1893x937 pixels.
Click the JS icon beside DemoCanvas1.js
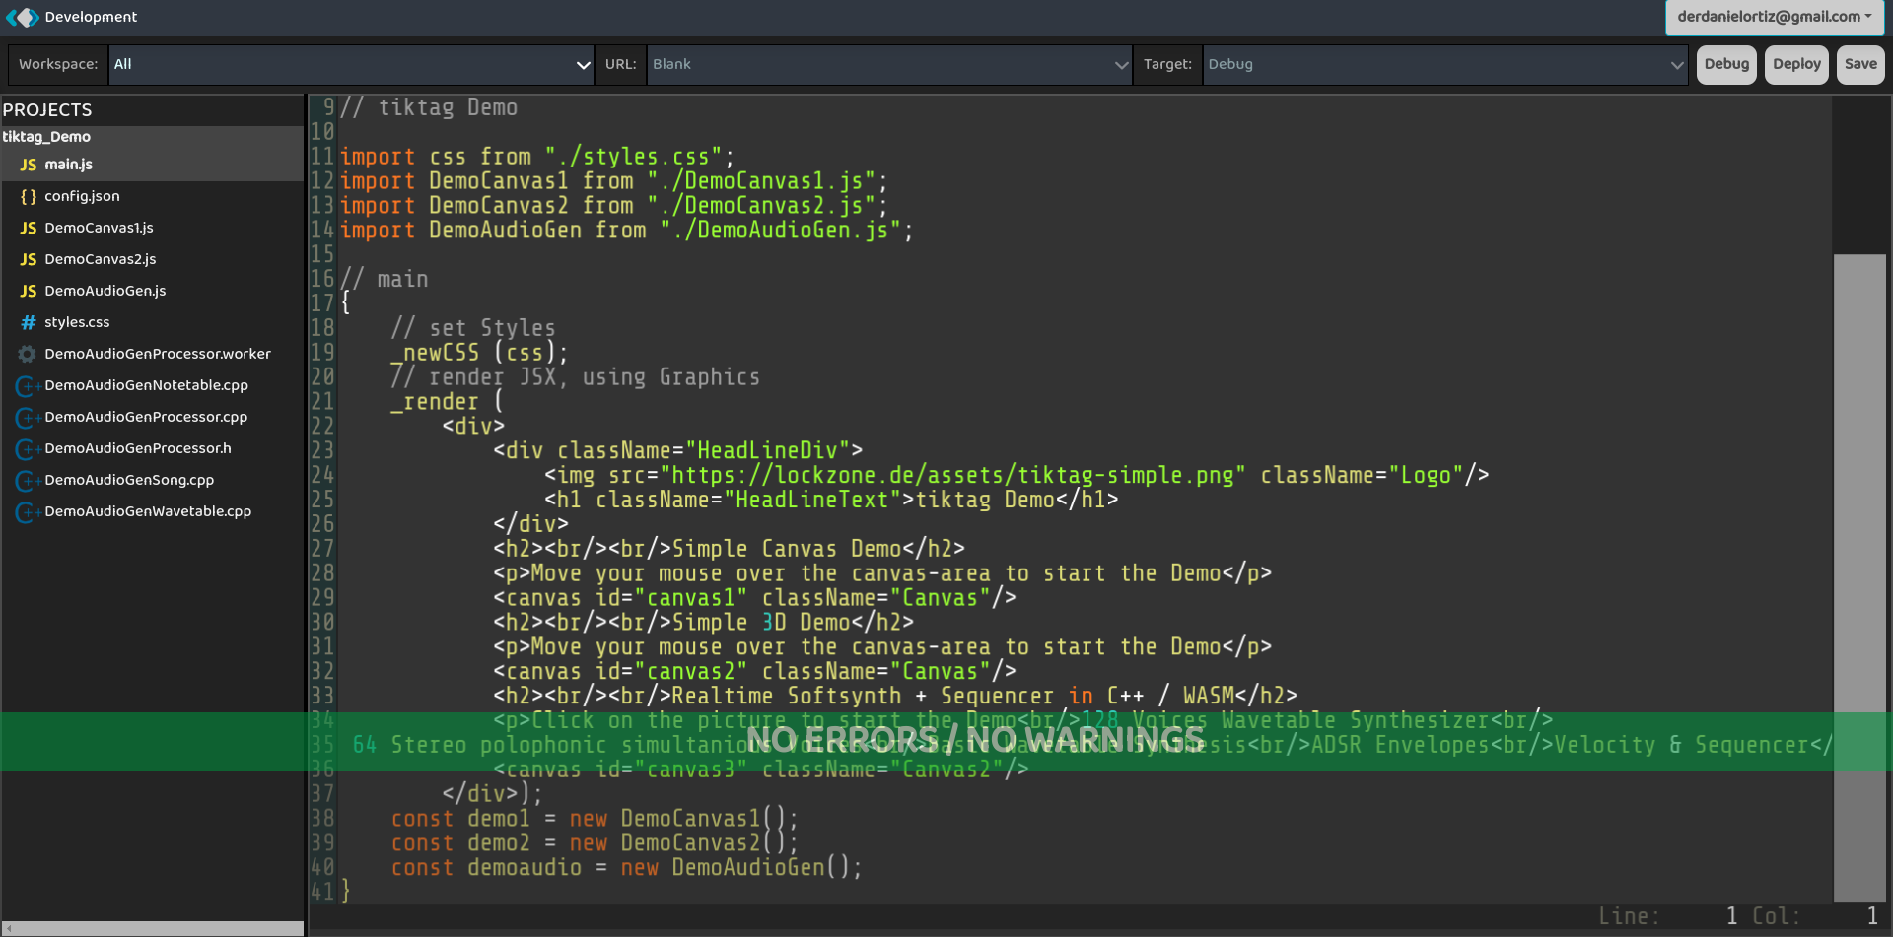pyautogui.click(x=29, y=228)
